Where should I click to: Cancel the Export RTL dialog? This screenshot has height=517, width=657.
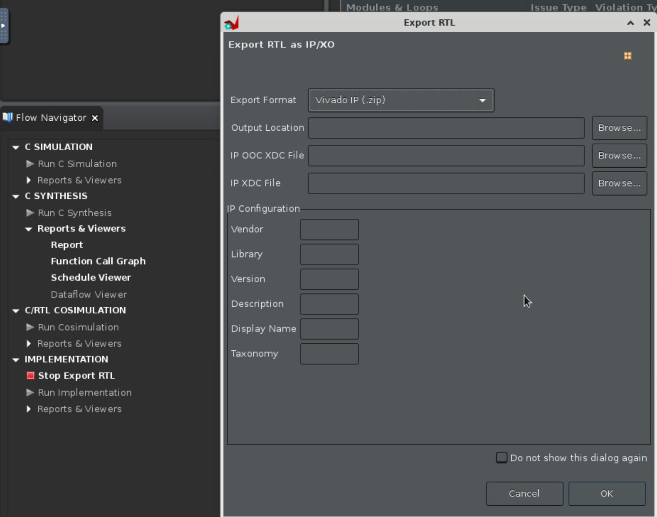click(524, 493)
